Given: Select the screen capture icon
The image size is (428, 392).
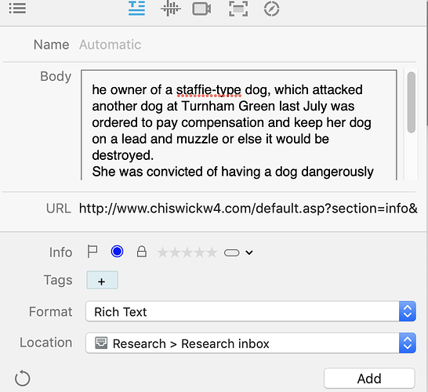Looking at the screenshot, I should (238, 9).
